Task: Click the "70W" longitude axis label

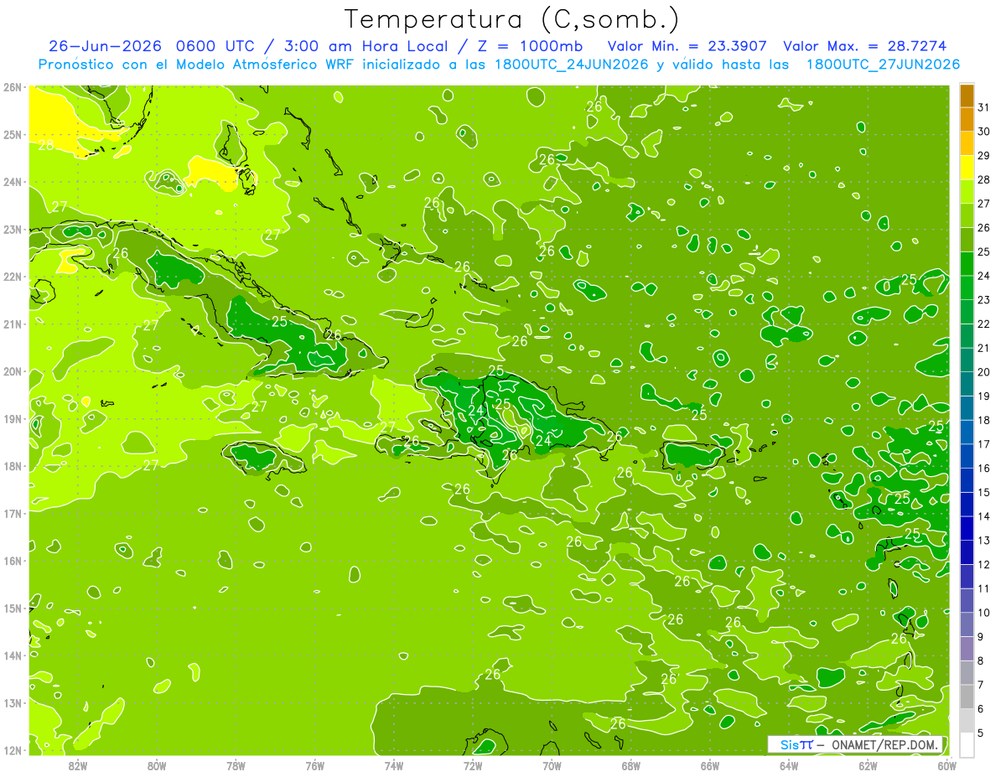Action: pyautogui.click(x=552, y=765)
